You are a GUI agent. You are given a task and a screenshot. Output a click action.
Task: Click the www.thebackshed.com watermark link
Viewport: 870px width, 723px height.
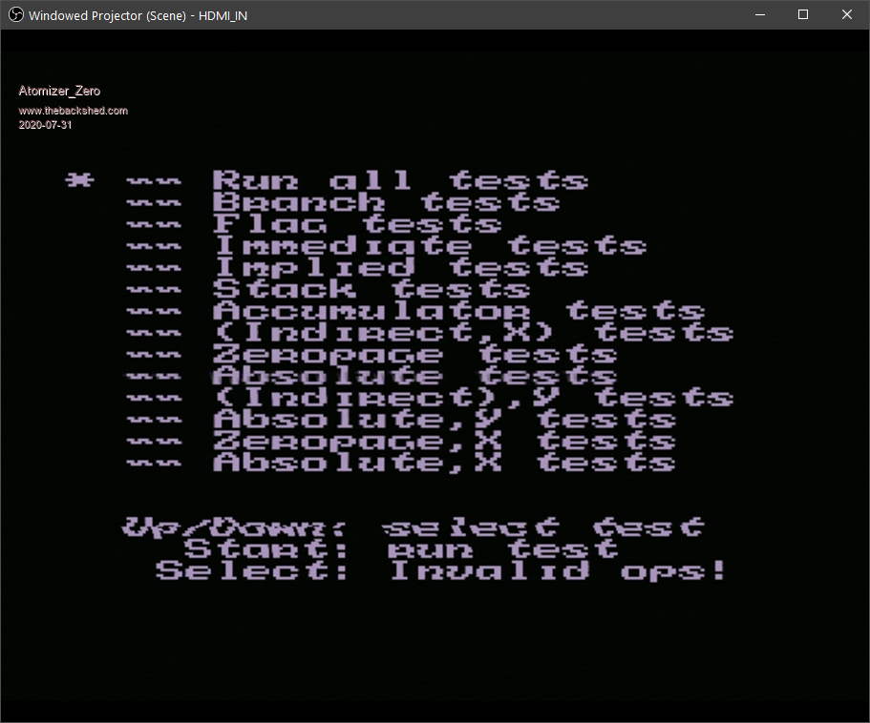(74, 111)
